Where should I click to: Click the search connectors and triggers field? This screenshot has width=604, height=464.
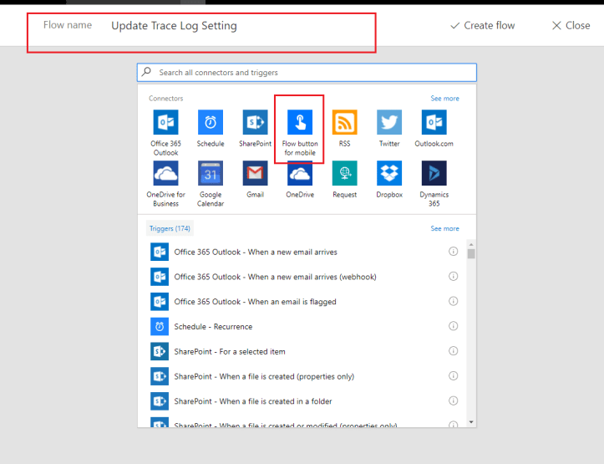coord(307,73)
